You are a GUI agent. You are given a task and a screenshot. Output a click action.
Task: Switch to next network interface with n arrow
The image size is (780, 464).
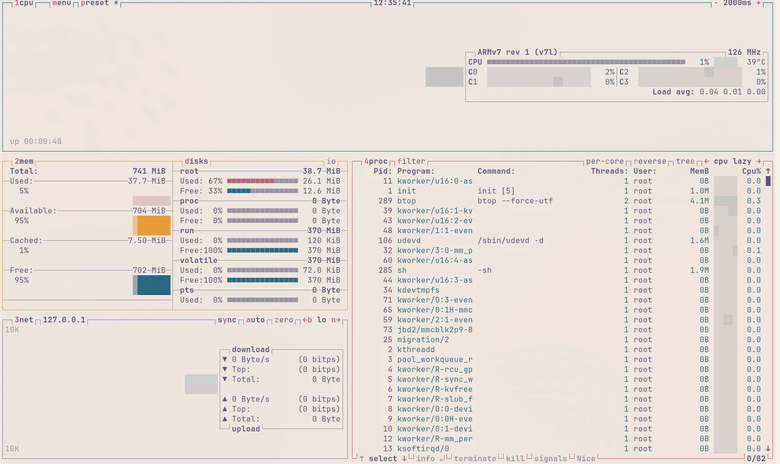336,320
